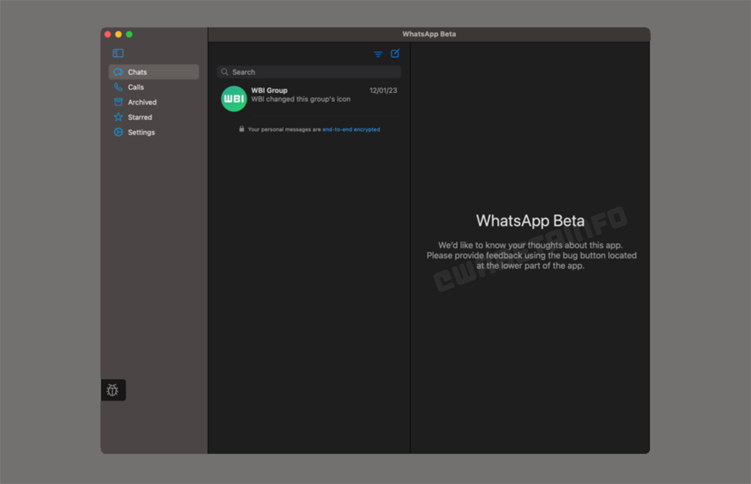
Task: Click the green WBI group avatar
Action: click(234, 98)
